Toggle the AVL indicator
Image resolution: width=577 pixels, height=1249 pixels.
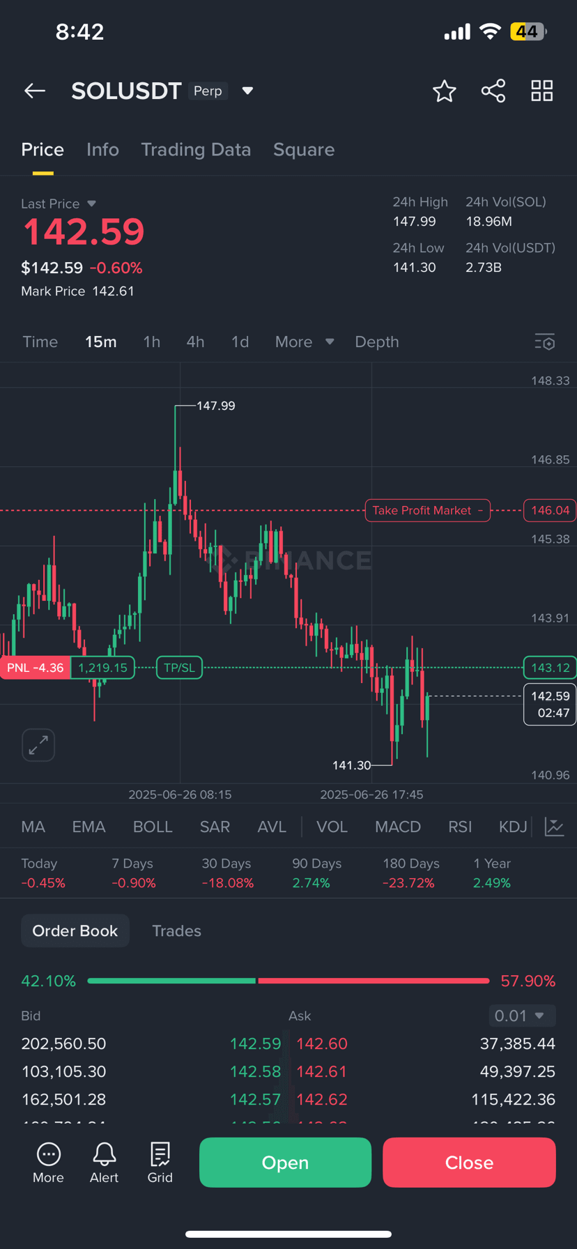point(272,827)
